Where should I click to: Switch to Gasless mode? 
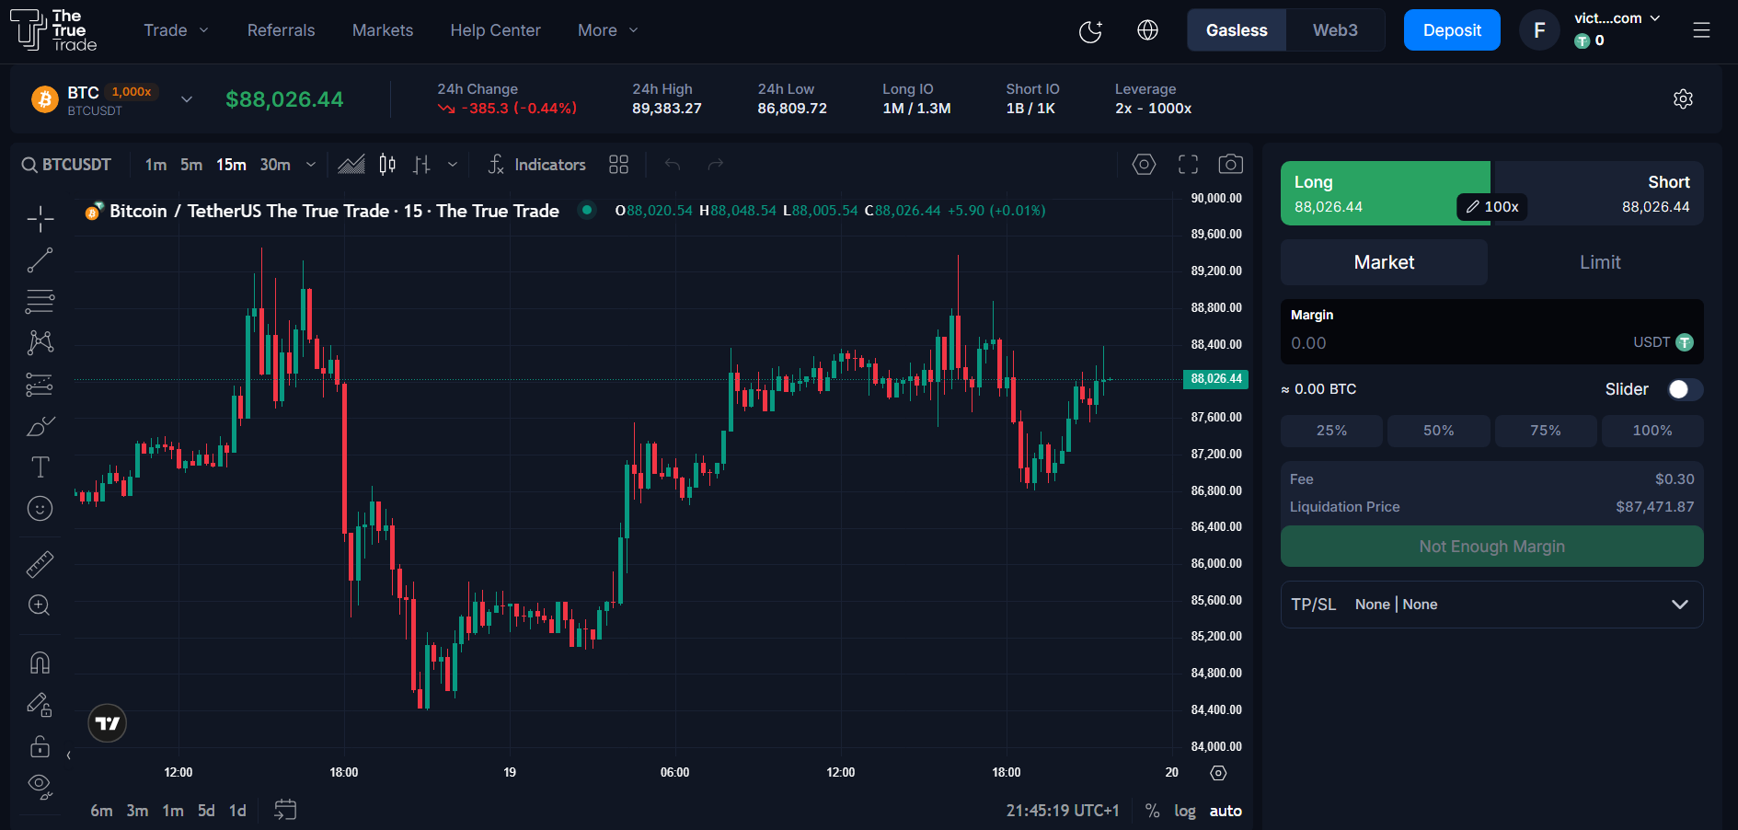click(x=1237, y=30)
